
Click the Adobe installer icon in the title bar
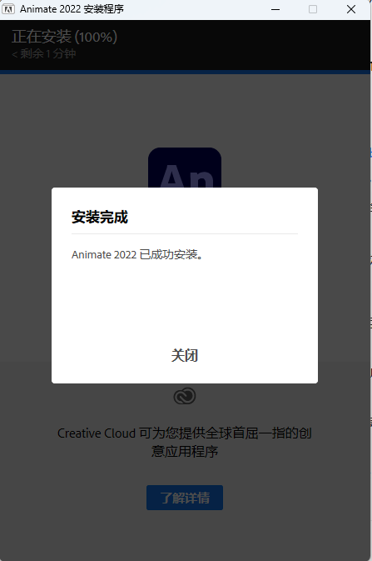8,9
